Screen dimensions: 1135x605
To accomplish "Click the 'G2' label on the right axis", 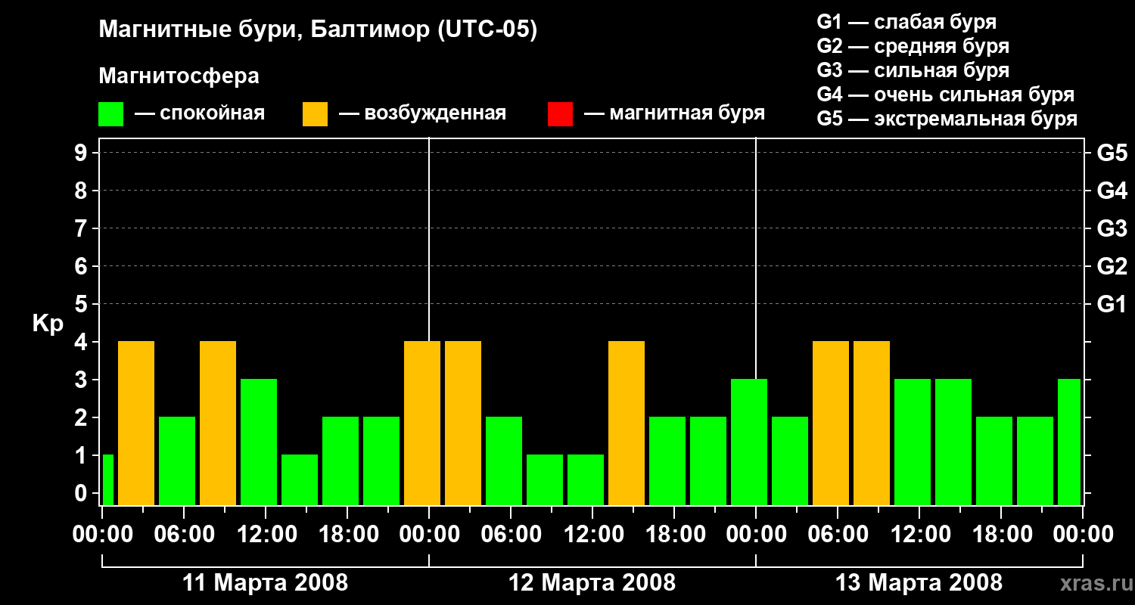I will coord(1112,266).
